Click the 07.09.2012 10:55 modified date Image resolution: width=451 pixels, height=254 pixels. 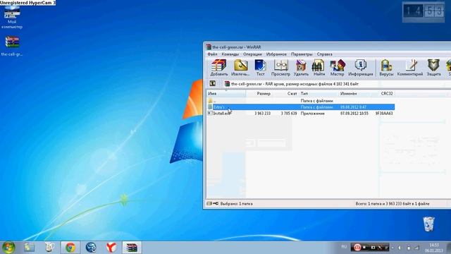(354, 114)
